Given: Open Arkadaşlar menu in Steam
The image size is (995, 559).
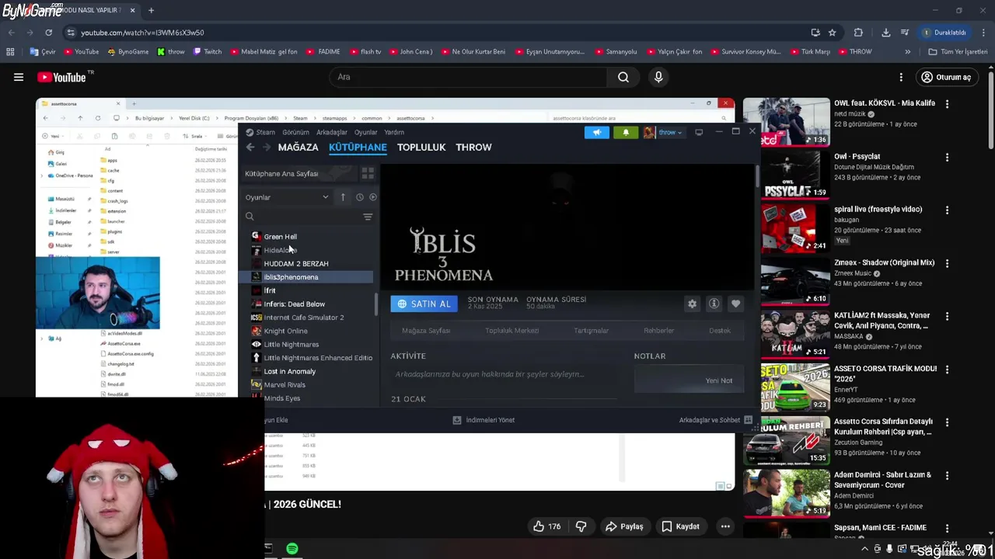Looking at the screenshot, I should [332, 132].
